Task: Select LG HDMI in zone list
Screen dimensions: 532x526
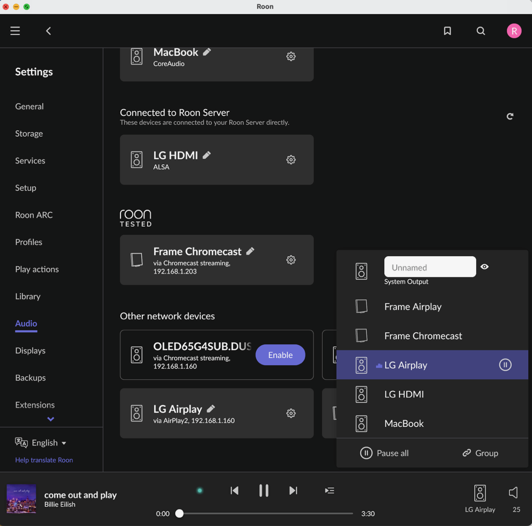Action: (432, 394)
